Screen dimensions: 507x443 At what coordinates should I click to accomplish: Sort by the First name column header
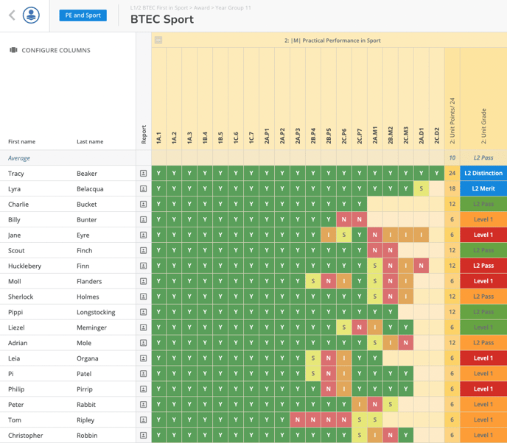pos(21,141)
